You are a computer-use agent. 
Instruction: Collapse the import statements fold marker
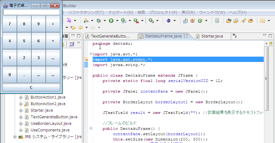91,54
